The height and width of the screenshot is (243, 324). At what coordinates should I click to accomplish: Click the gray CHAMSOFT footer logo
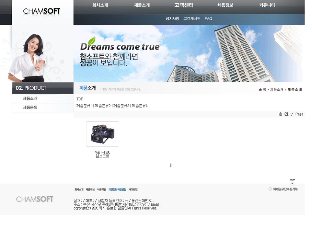point(35,199)
